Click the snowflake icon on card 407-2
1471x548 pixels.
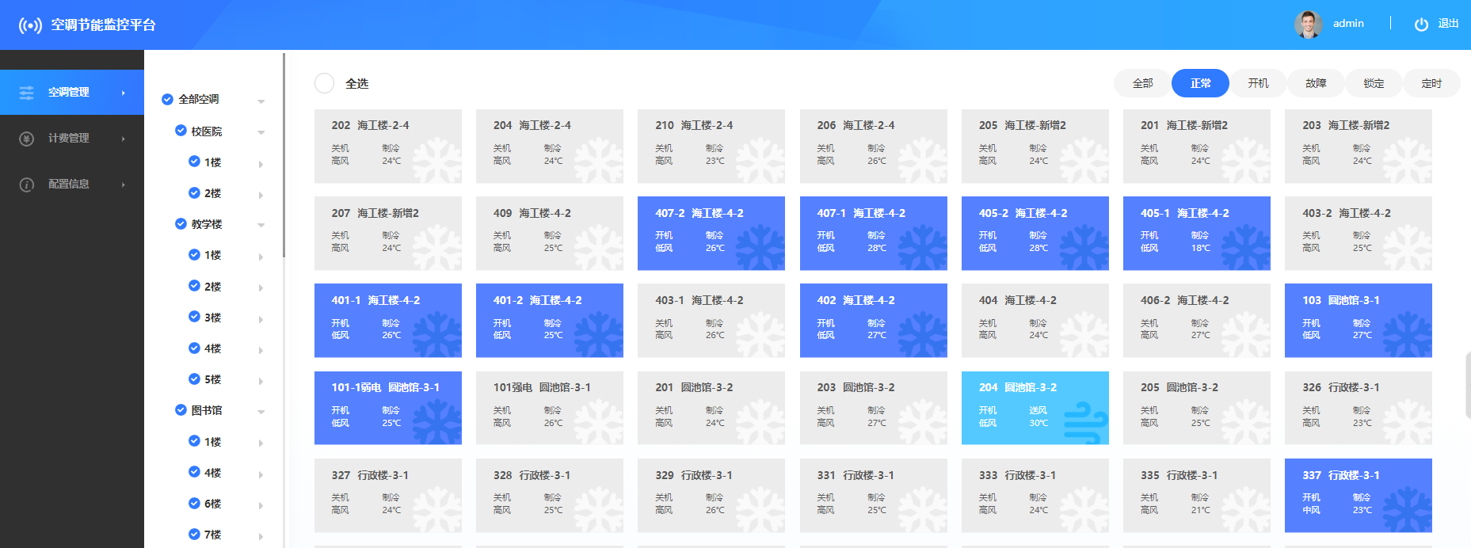pyautogui.click(x=760, y=246)
